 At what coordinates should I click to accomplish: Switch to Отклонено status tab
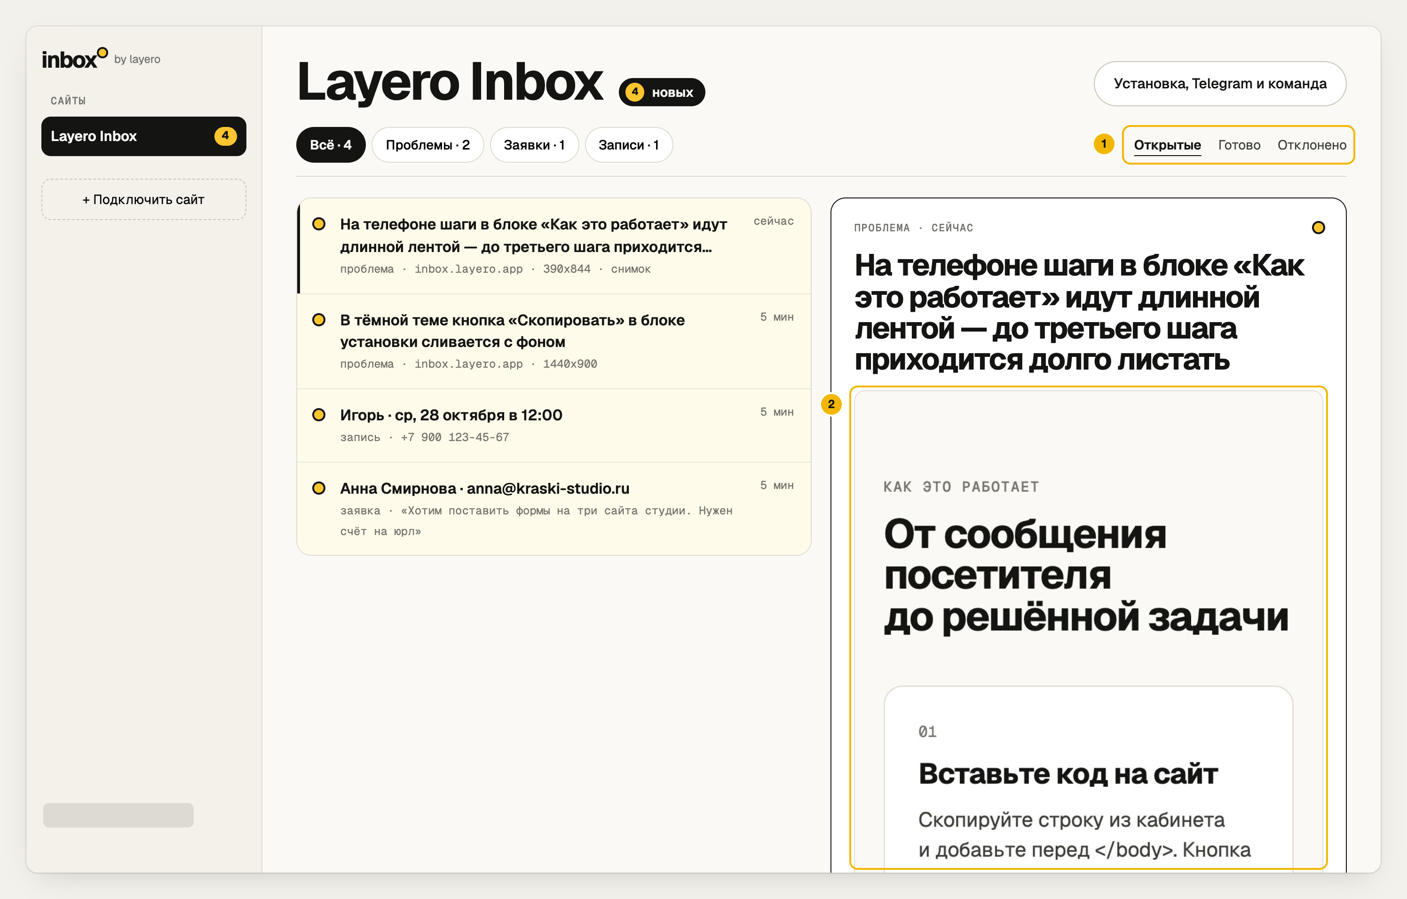(x=1312, y=145)
